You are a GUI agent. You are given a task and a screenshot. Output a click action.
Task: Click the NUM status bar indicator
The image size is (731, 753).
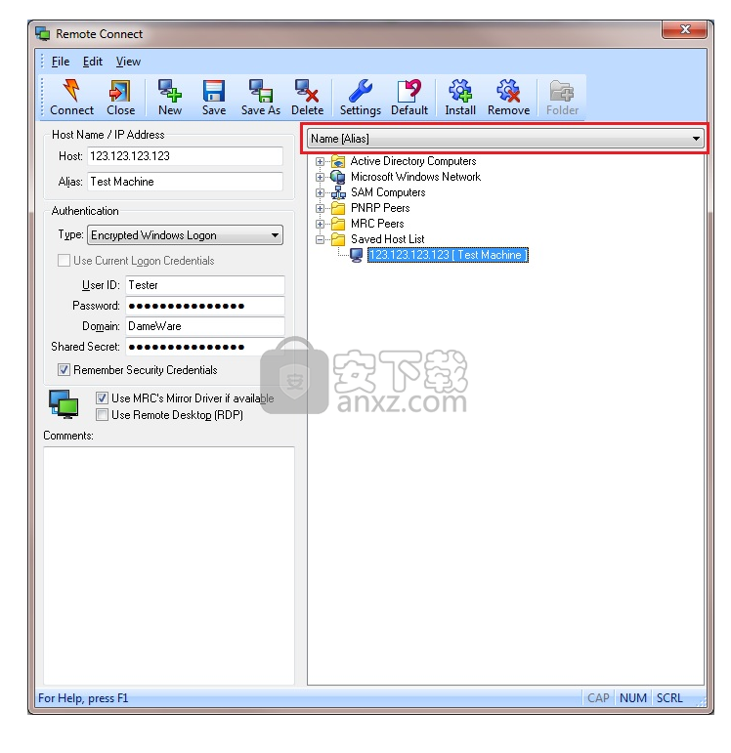click(633, 697)
